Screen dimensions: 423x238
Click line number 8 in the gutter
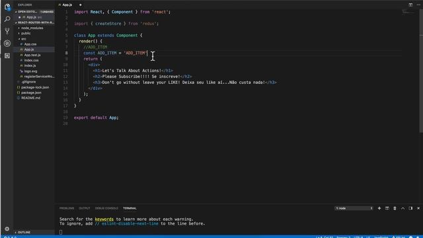pos(66,53)
